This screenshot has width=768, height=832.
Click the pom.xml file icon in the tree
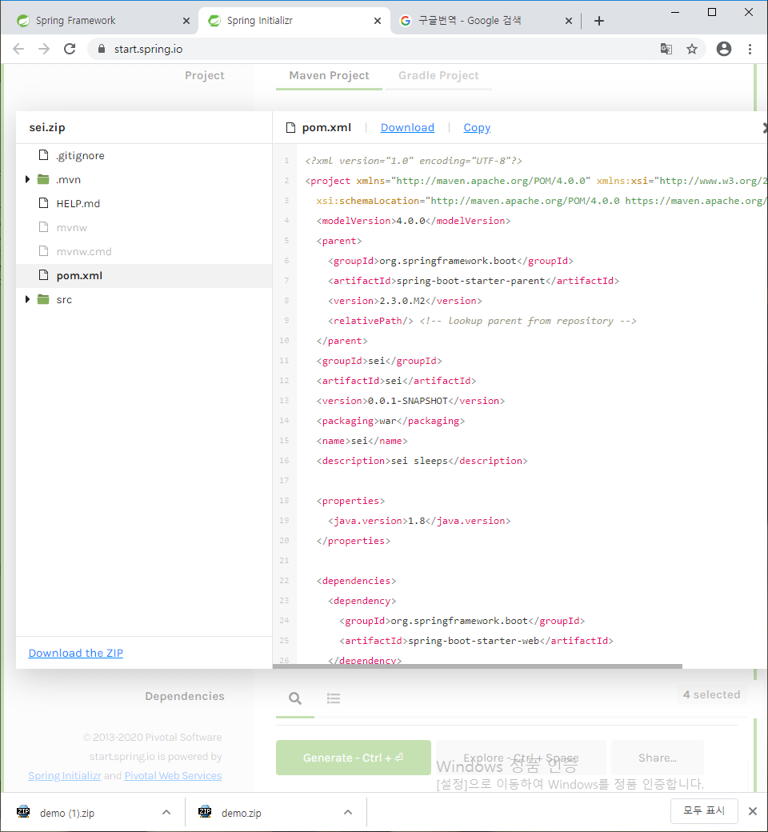tap(44, 275)
